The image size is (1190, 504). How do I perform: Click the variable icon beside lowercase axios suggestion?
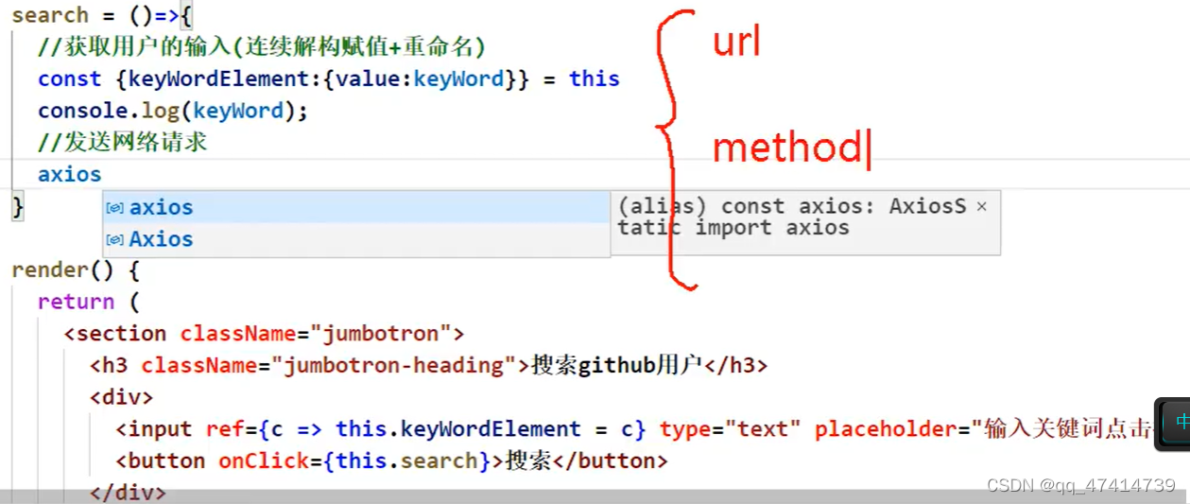pos(115,208)
